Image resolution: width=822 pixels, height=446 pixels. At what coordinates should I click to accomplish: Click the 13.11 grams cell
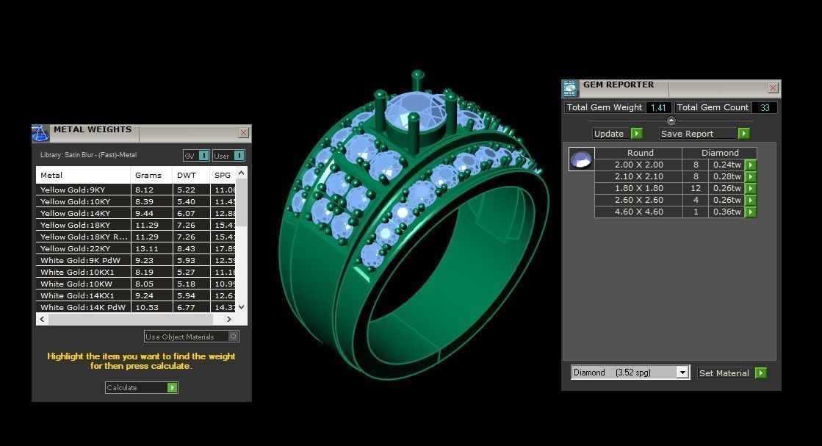(151, 248)
